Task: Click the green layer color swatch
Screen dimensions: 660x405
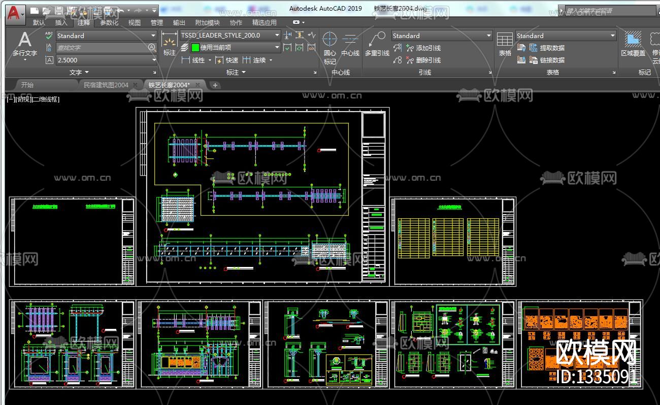Action: point(195,48)
